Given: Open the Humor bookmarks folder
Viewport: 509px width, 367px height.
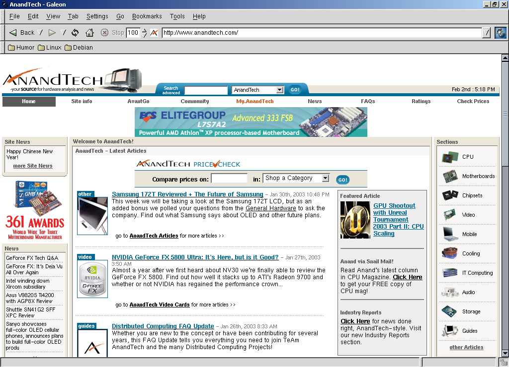Looking at the screenshot, I should 21,48.
